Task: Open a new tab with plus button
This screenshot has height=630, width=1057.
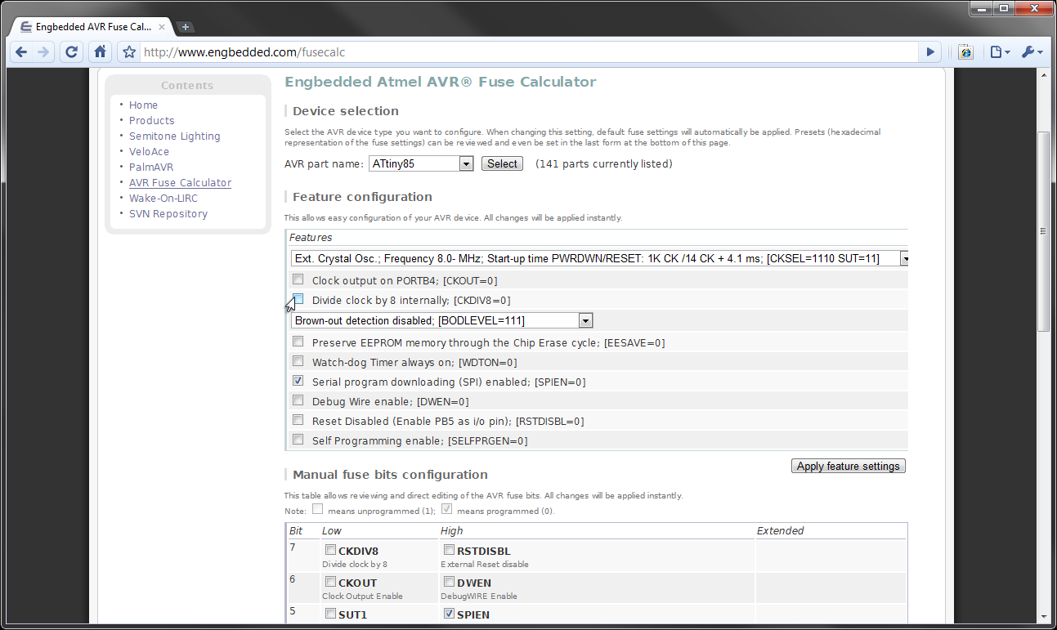Action: [186, 27]
